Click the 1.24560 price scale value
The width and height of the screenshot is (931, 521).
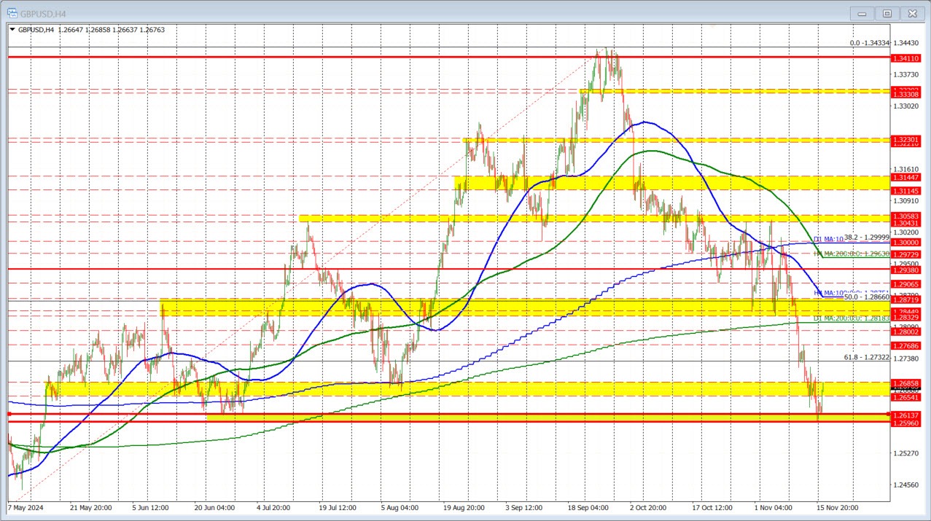point(907,485)
